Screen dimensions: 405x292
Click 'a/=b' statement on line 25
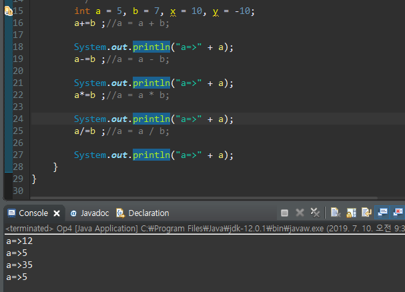click(85, 131)
